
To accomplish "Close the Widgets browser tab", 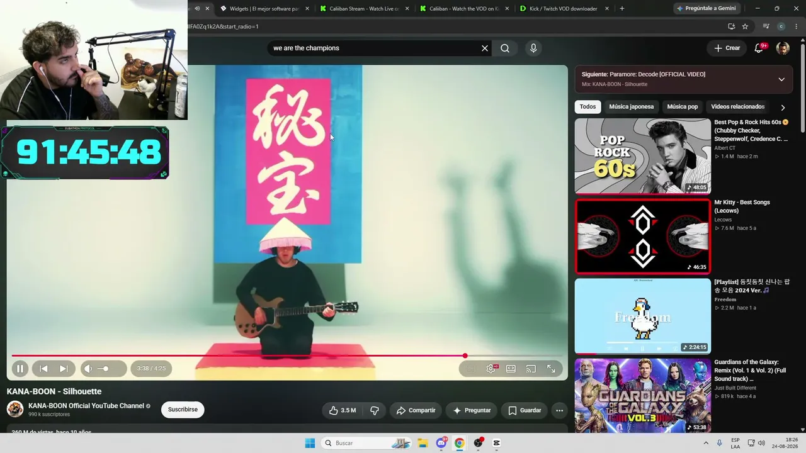I will pos(307,9).
